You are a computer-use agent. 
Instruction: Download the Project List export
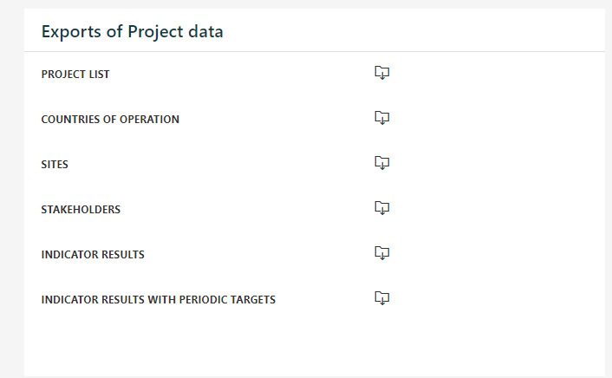click(382, 73)
